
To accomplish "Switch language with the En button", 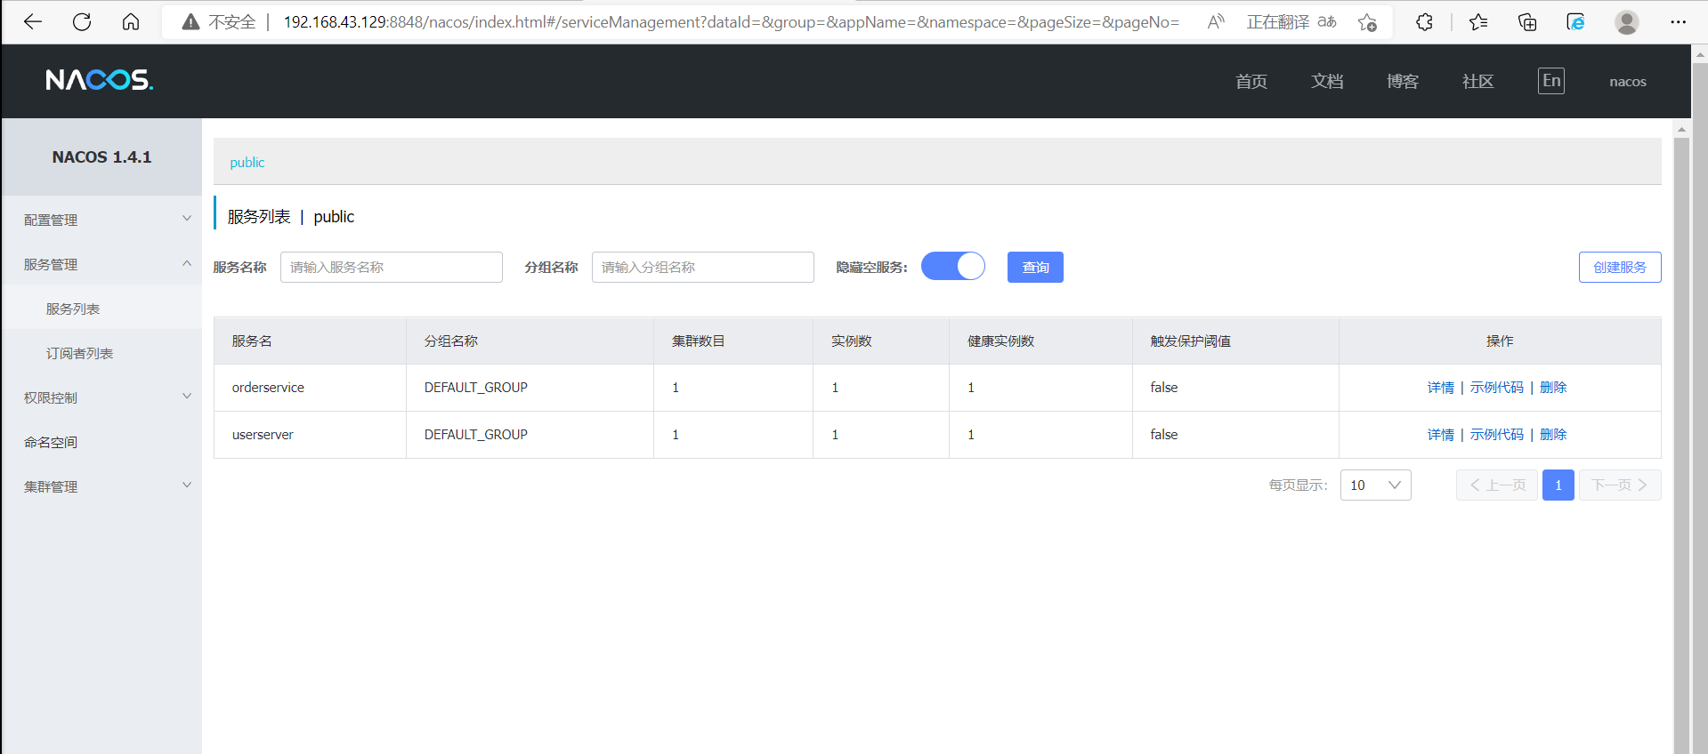I will 1551,81.
